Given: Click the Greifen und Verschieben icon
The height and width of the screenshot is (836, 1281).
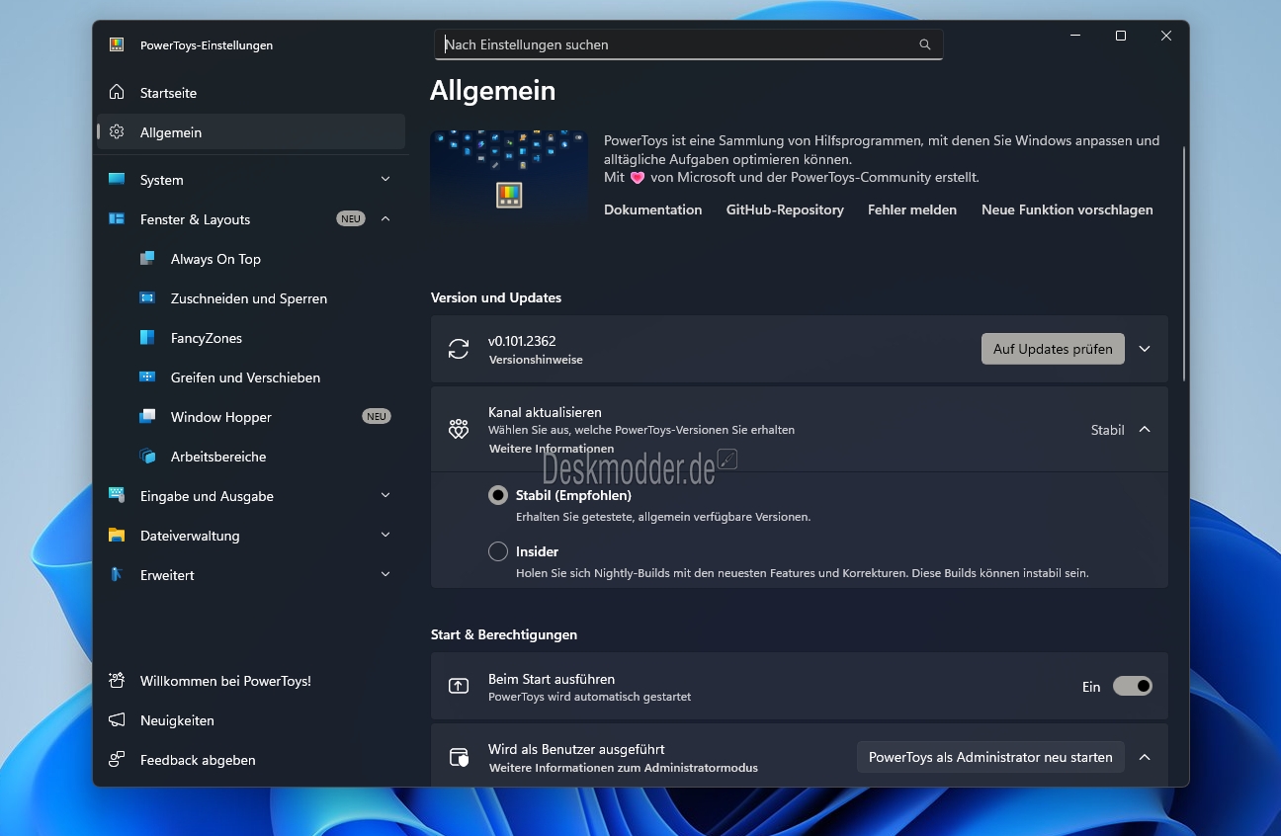Looking at the screenshot, I should [x=147, y=377].
